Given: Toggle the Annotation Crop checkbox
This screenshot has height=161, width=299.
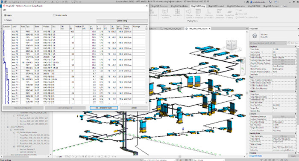Looking at the screenshot, I should [273, 100].
